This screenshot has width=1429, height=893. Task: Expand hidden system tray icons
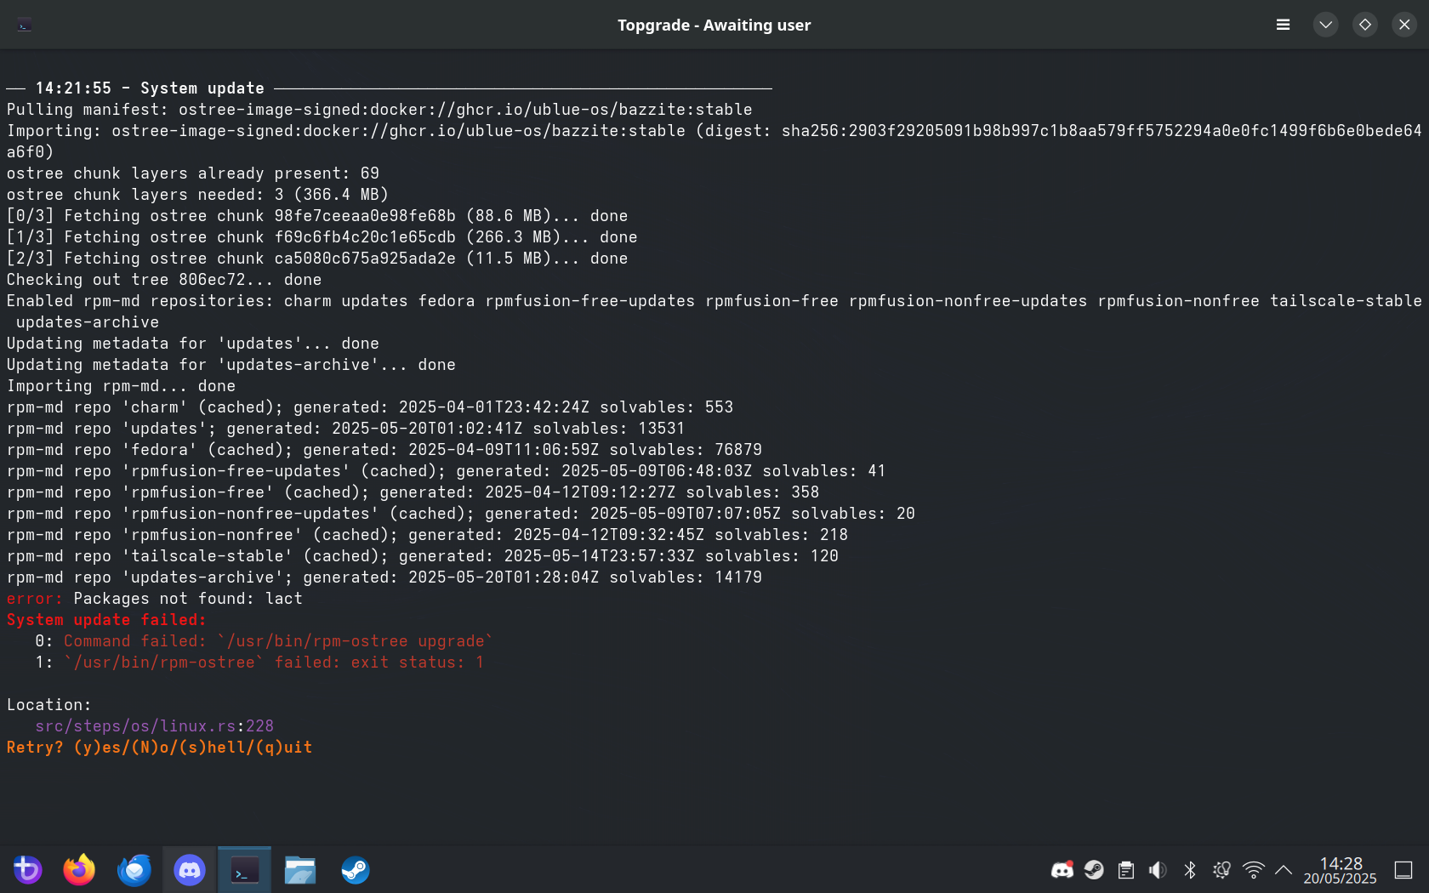[1284, 870]
